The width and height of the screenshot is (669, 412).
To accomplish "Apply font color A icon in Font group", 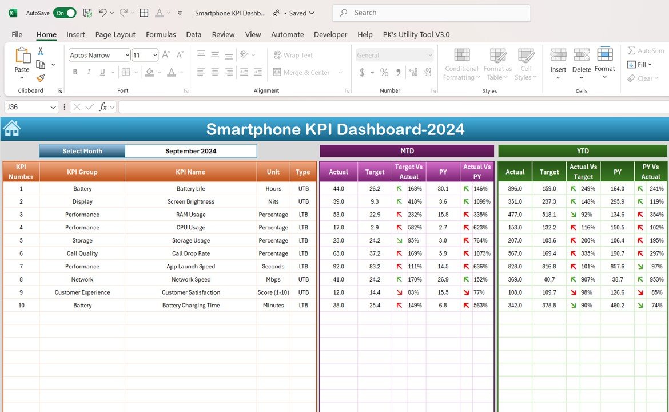I will click(x=172, y=72).
